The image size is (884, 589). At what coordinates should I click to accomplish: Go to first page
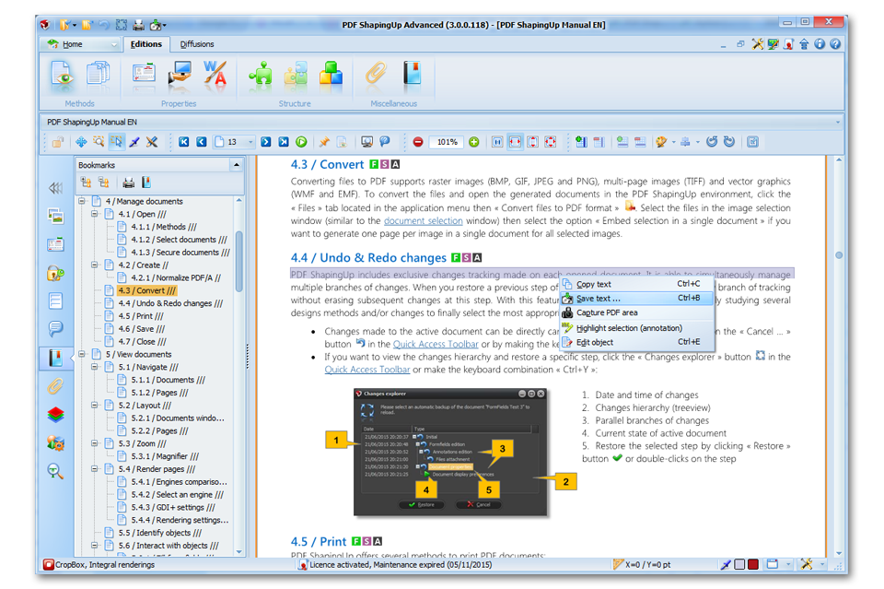(184, 142)
